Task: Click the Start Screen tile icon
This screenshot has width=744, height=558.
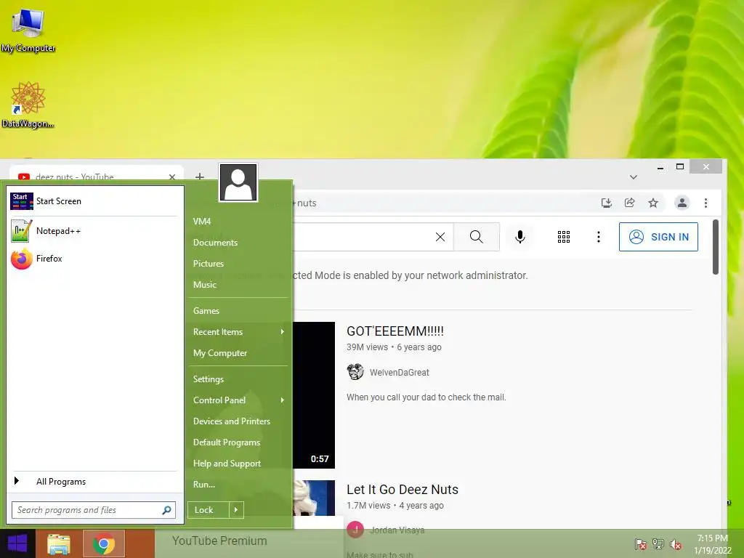Action: [21, 201]
